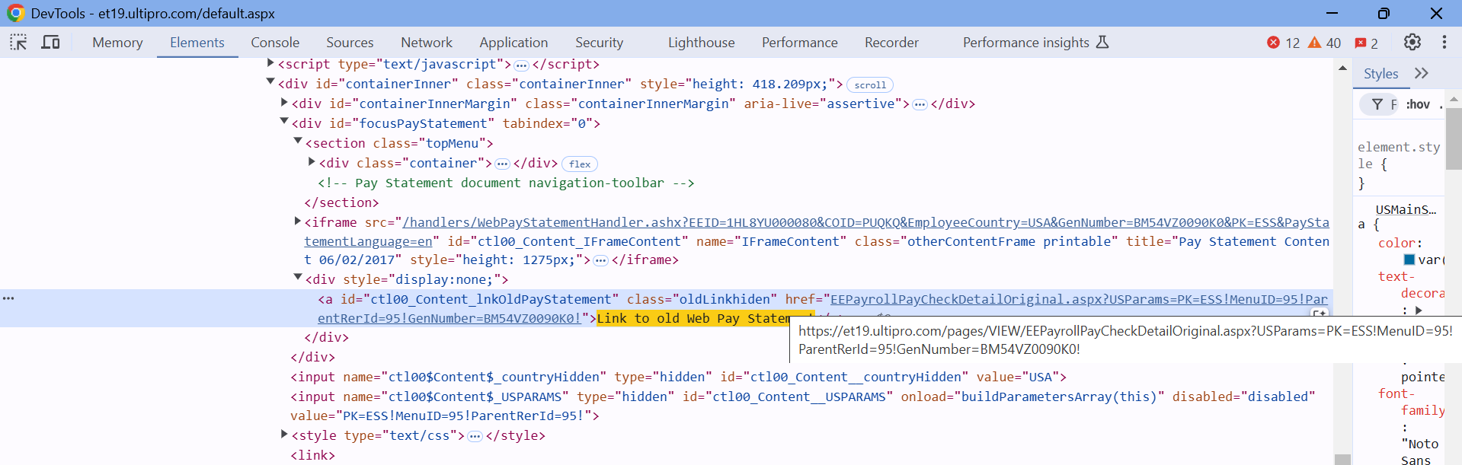This screenshot has width=1462, height=465.
Task: Open DevTools settings gear
Action: point(1412,43)
